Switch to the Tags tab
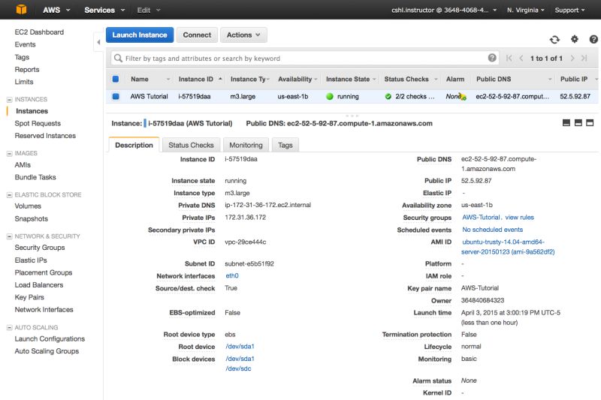Image resolution: width=601 pixels, height=400 pixels. pyautogui.click(x=285, y=145)
